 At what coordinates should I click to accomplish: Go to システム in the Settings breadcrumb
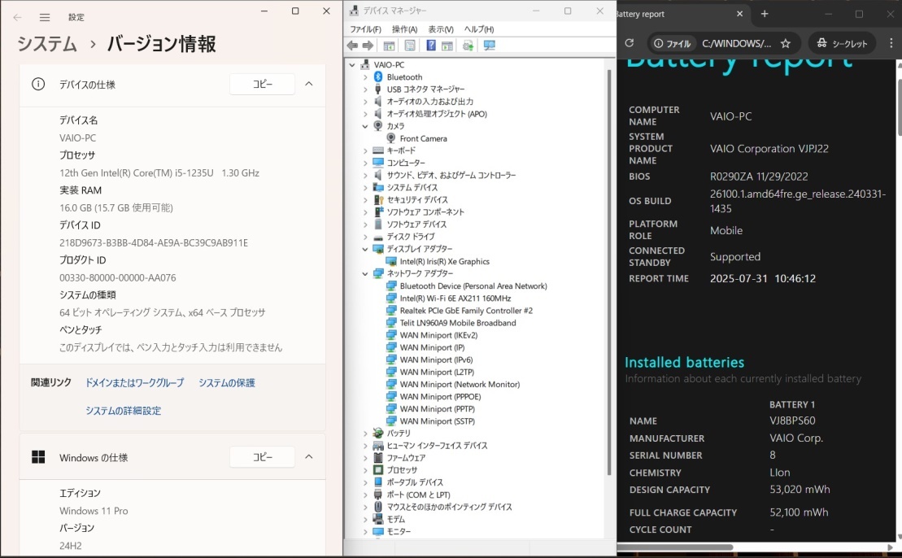coord(46,44)
